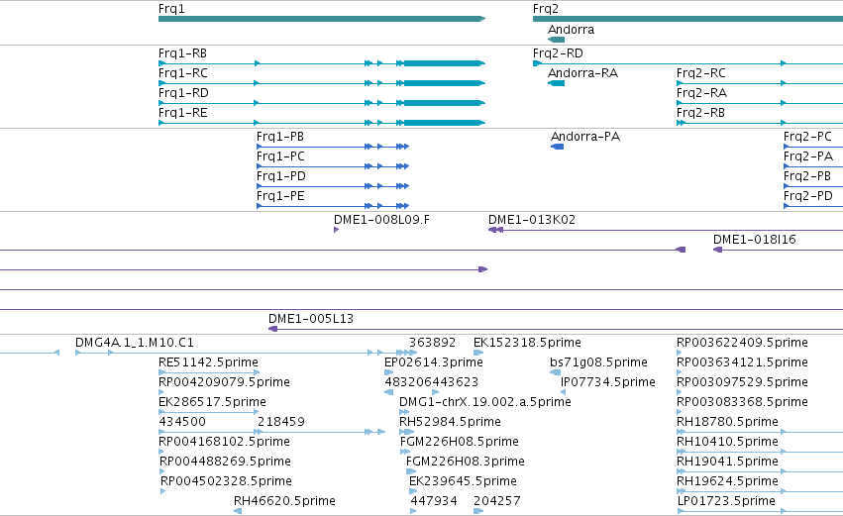The width and height of the screenshot is (843, 516).
Task: Select the Frq2 gene label
Action: pos(546,9)
